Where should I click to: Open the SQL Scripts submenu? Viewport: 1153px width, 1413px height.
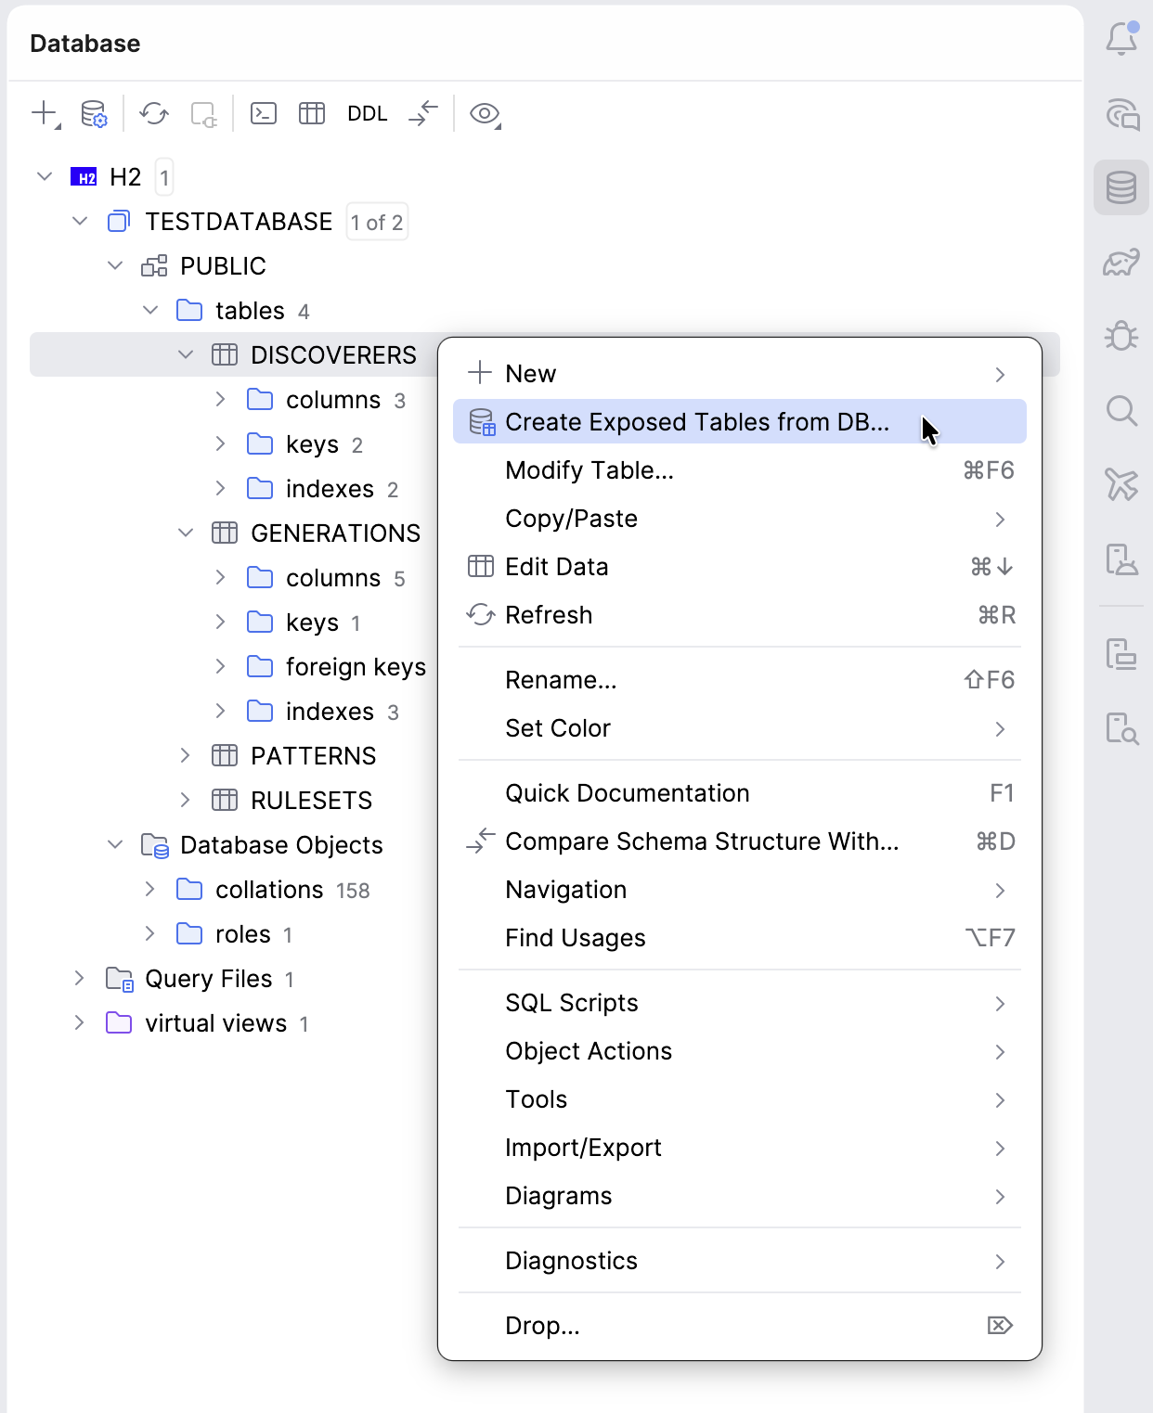[740, 1003]
